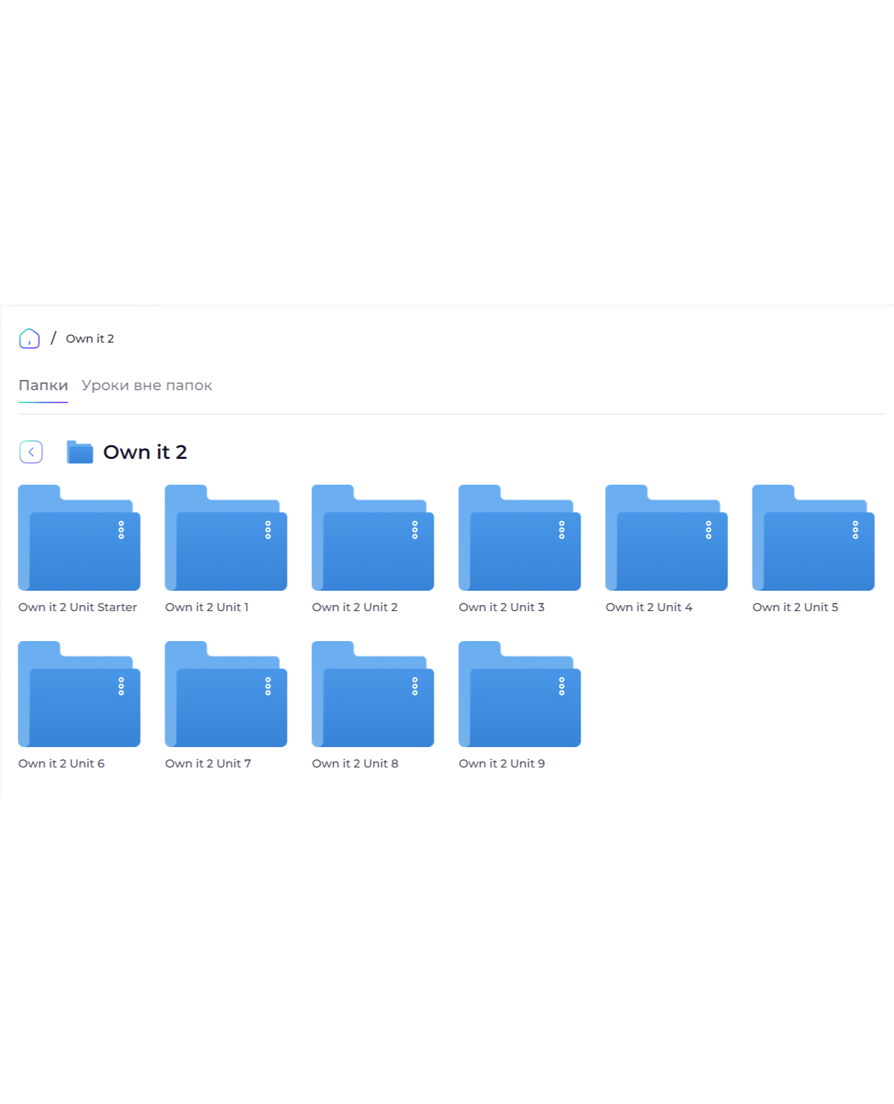The image size is (894, 1104).
Task: Open three-dot menu on Own it 2 Unit 9
Action: point(562,687)
